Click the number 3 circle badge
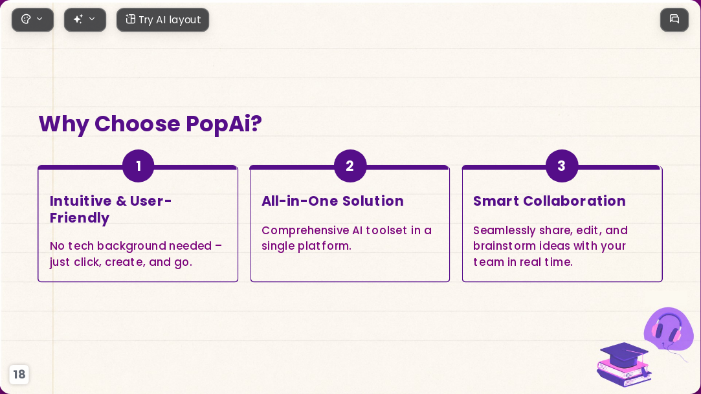 562,166
